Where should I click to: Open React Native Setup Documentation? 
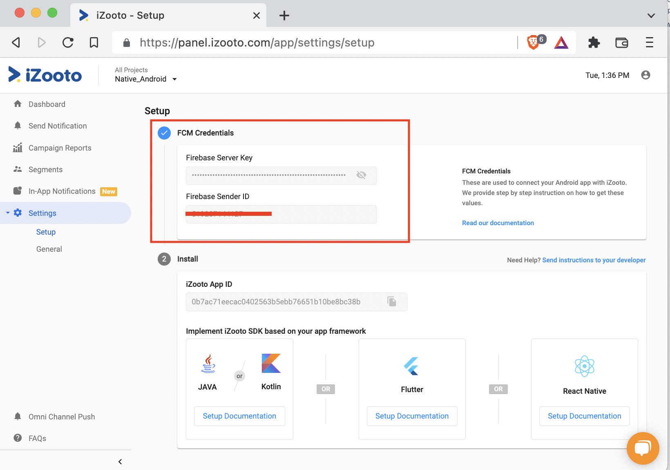[585, 416]
